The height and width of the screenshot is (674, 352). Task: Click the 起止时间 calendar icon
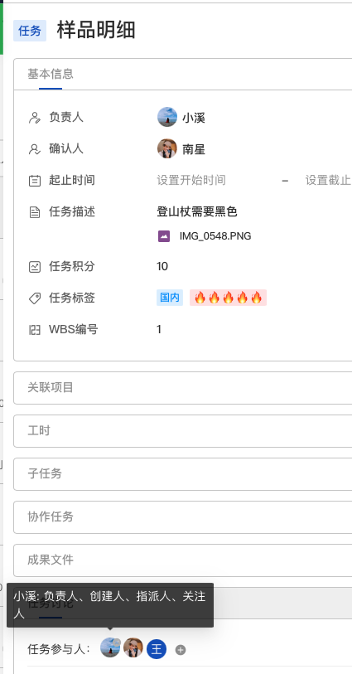(34, 181)
